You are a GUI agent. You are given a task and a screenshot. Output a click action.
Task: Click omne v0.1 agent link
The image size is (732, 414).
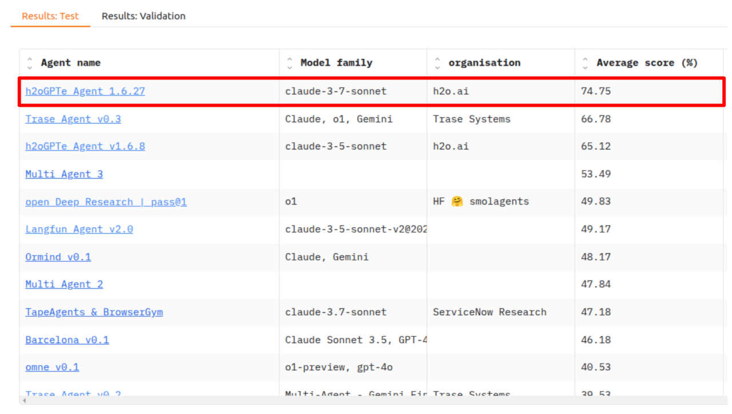pos(52,367)
